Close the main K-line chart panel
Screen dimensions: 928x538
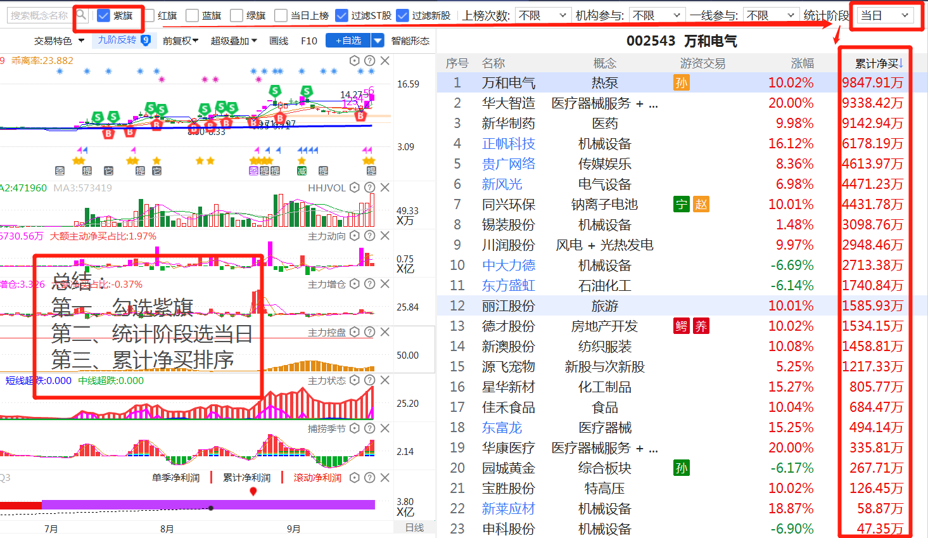(385, 61)
